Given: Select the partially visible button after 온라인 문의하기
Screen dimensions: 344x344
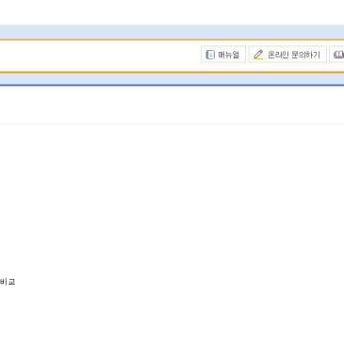Looking at the screenshot, I should coord(336,55).
